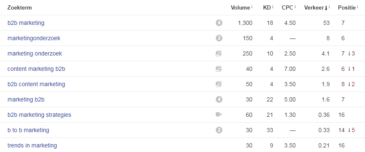
Task: Click image icon next to b2b content marketing
Action: click(x=218, y=84)
